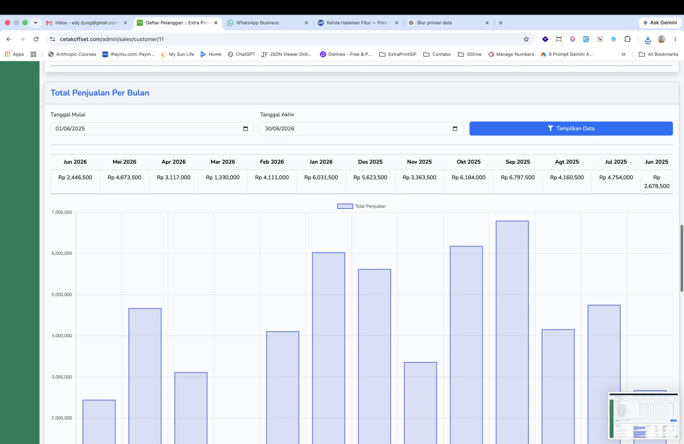Open the Apps grid shortcut
This screenshot has width=684, height=444.
pyautogui.click(x=15, y=54)
